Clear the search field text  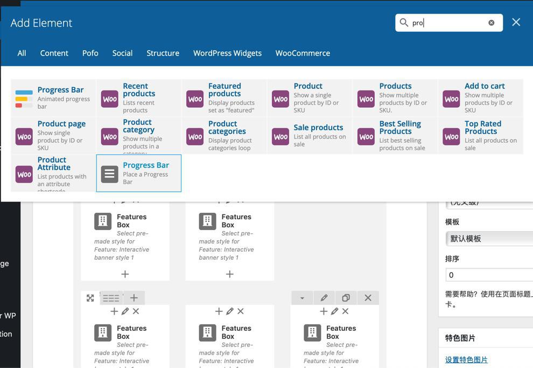click(491, 23)
